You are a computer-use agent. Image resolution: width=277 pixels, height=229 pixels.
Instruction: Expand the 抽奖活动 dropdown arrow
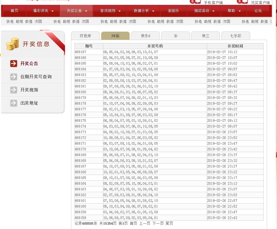pyautogui.click(x=213, y=11)
